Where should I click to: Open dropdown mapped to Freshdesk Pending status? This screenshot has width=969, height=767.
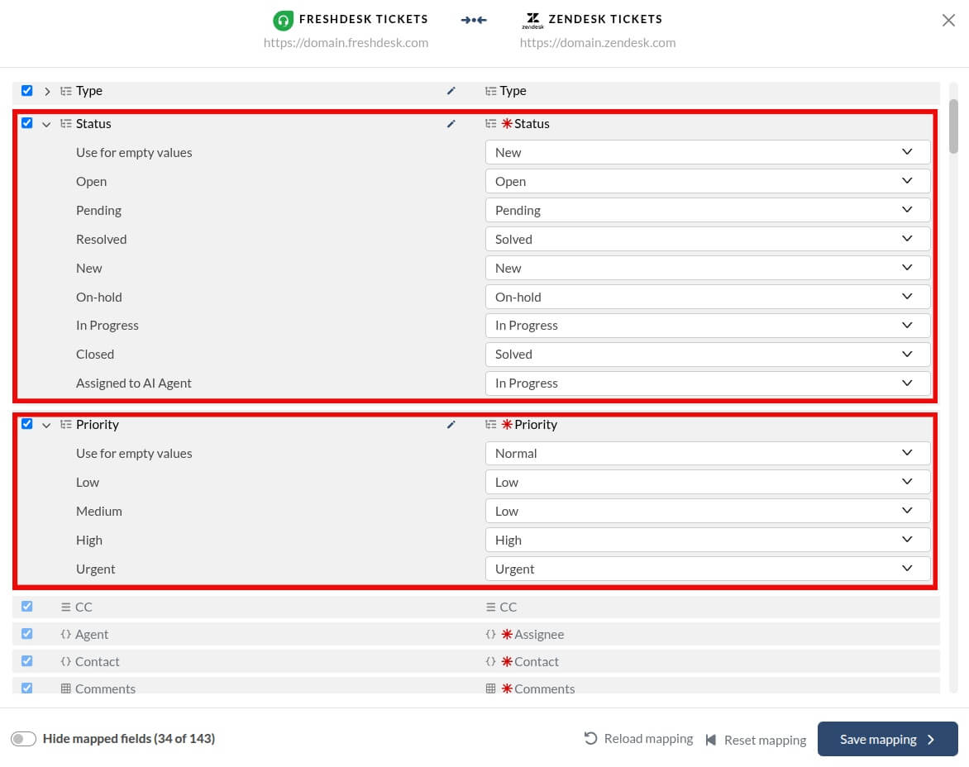708,211
